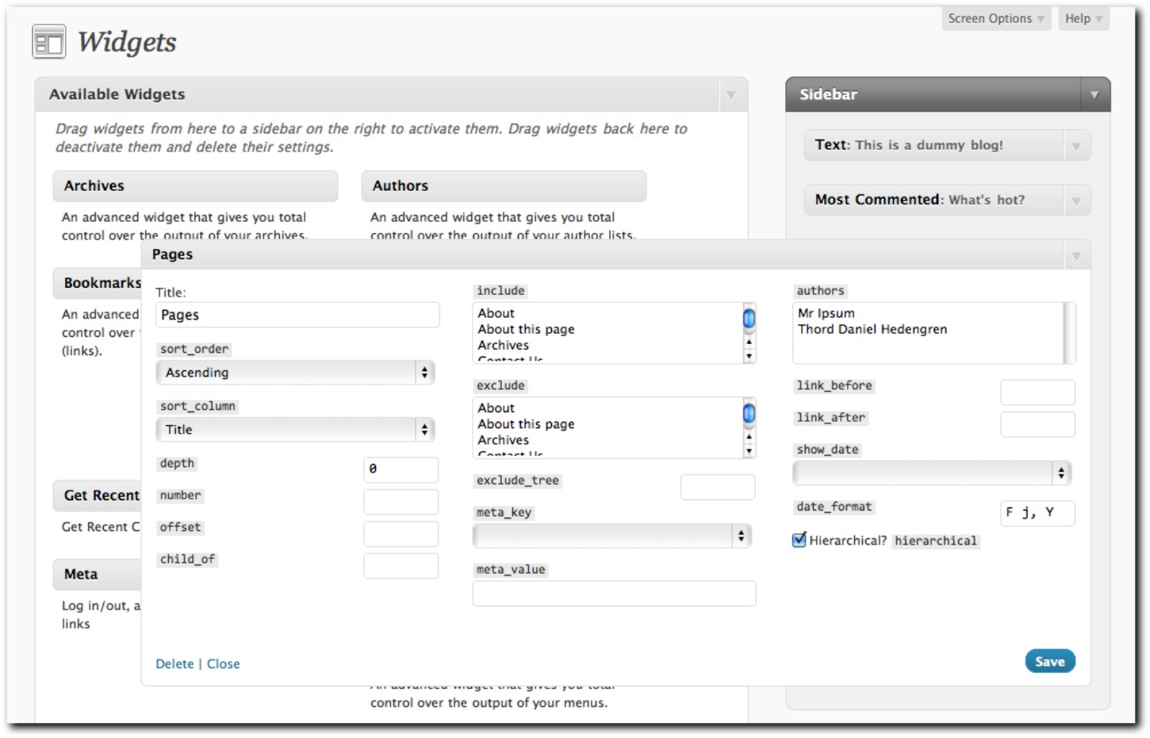Image resolution: width=1150 pixels, height=738 pixels.
Task: Select Mr Ipsum in authors list
Action: 826,313
